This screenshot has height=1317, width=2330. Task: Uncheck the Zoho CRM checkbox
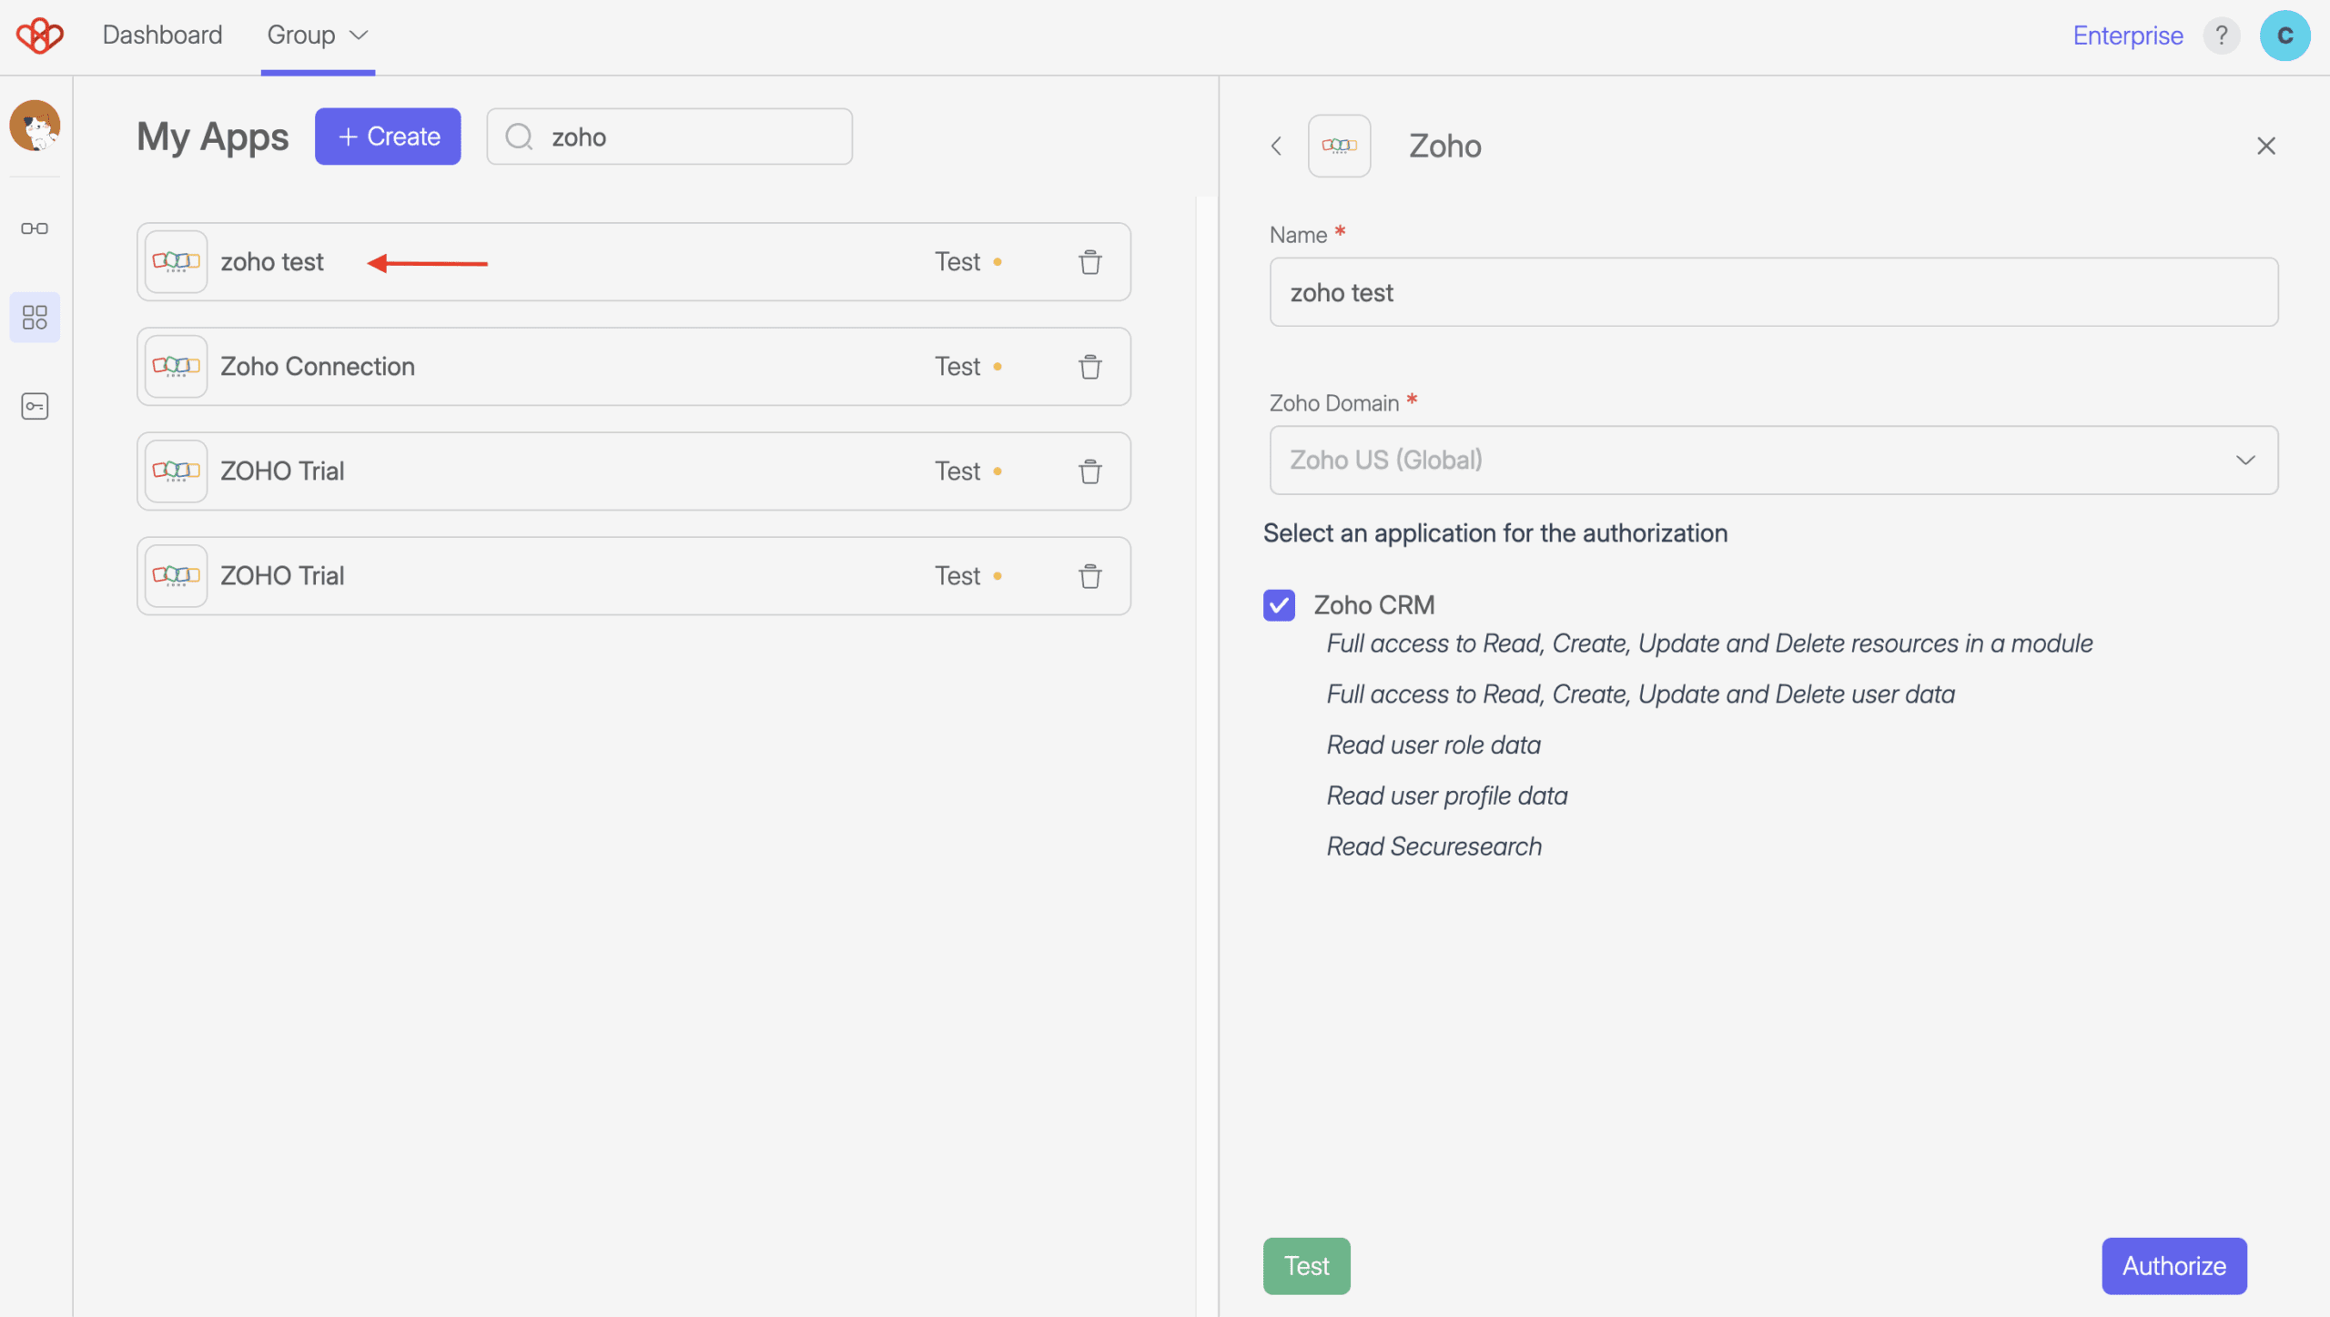1279,605
